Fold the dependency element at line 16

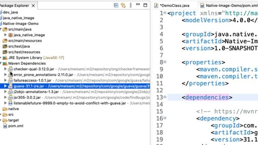click(x=165, y=118)
